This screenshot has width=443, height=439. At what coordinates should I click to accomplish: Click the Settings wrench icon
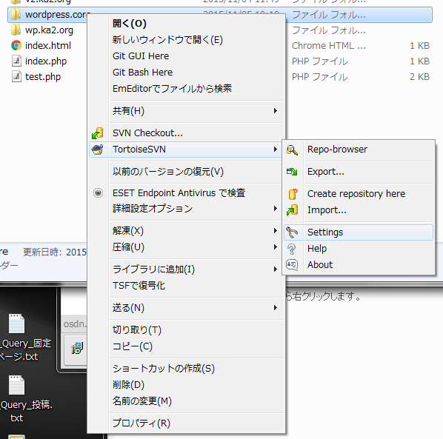coord(292,232)
